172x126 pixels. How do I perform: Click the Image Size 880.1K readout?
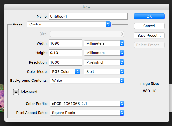coord(149,90)
